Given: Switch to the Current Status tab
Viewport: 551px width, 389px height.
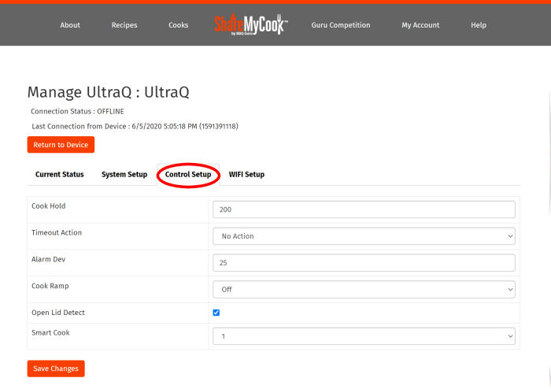Looking at the screenshot, I should click(59, 174).
